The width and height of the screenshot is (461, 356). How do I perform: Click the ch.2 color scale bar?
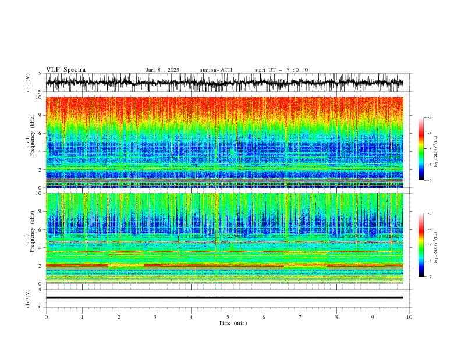[x=421, y=245]
